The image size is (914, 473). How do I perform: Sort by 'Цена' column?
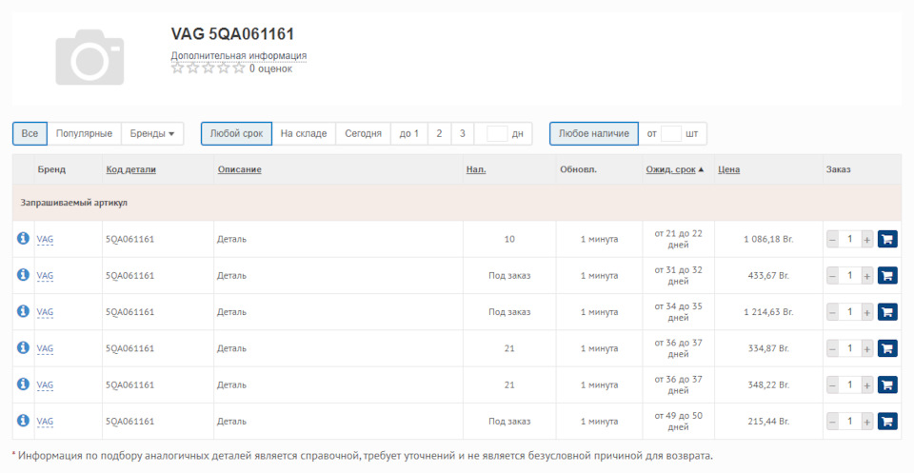click(x=728, y=169)
